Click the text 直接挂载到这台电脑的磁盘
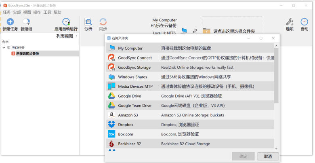 tap(186, 48)
